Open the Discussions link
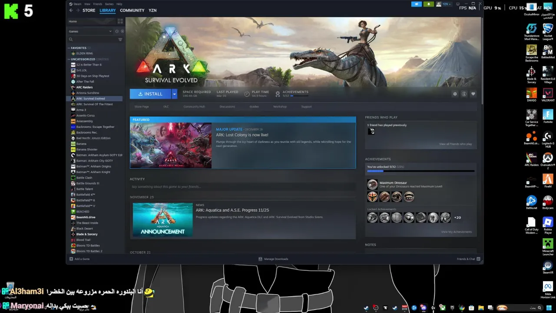This screenshot has height=313, width=556. 227,107
